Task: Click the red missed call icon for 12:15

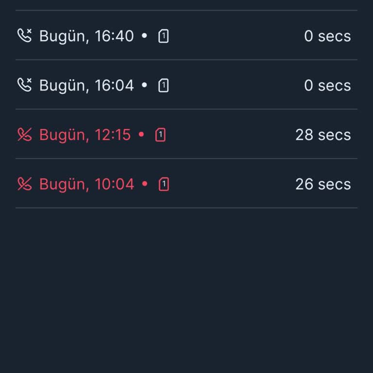Action: [24, 135]
